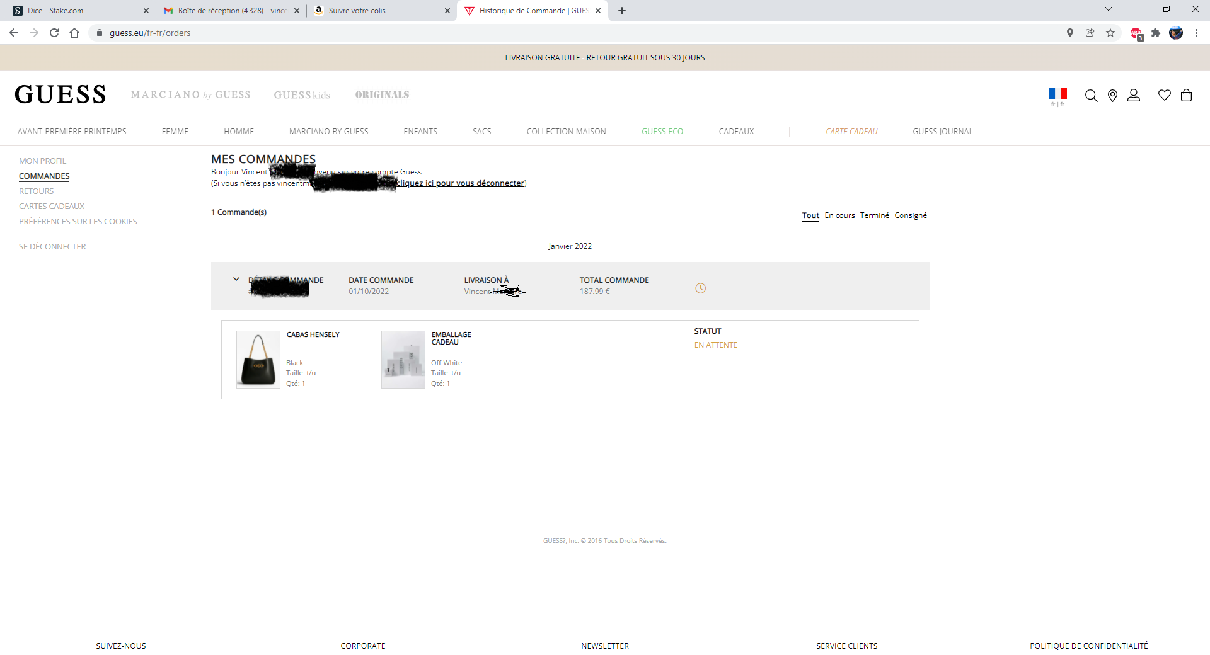Image resolution: width=1210 pixels, height=655 pixels.
Task: Reload the page
Action: pos(54,33)
